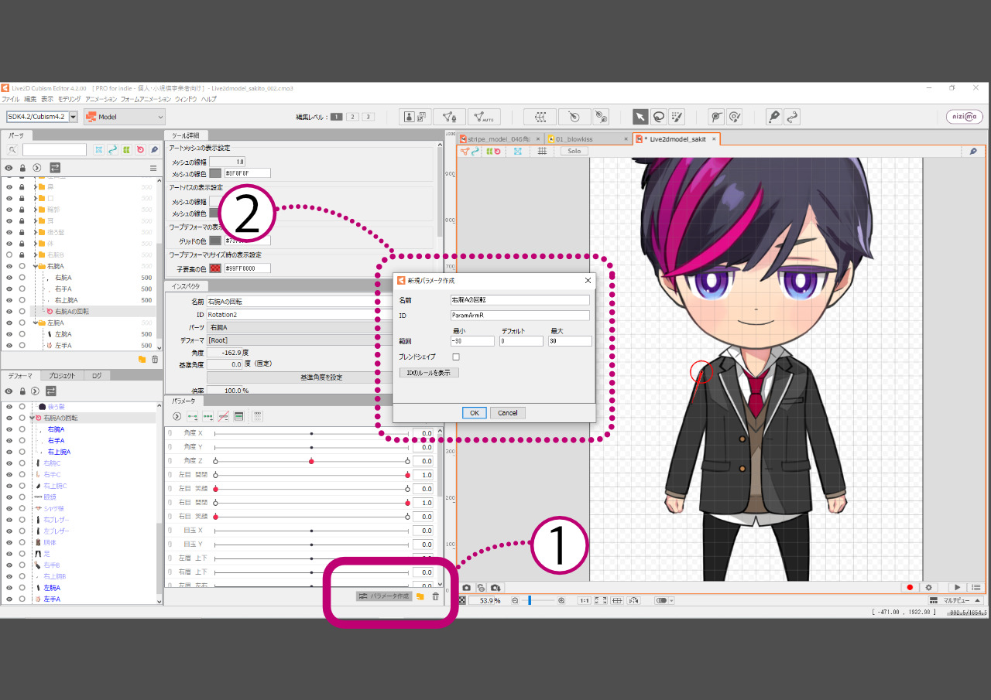Viewport: 991px width, 700px height.
Task: Click the automatic mesh generator (AUTO) icon
Action: click(484, 117)
